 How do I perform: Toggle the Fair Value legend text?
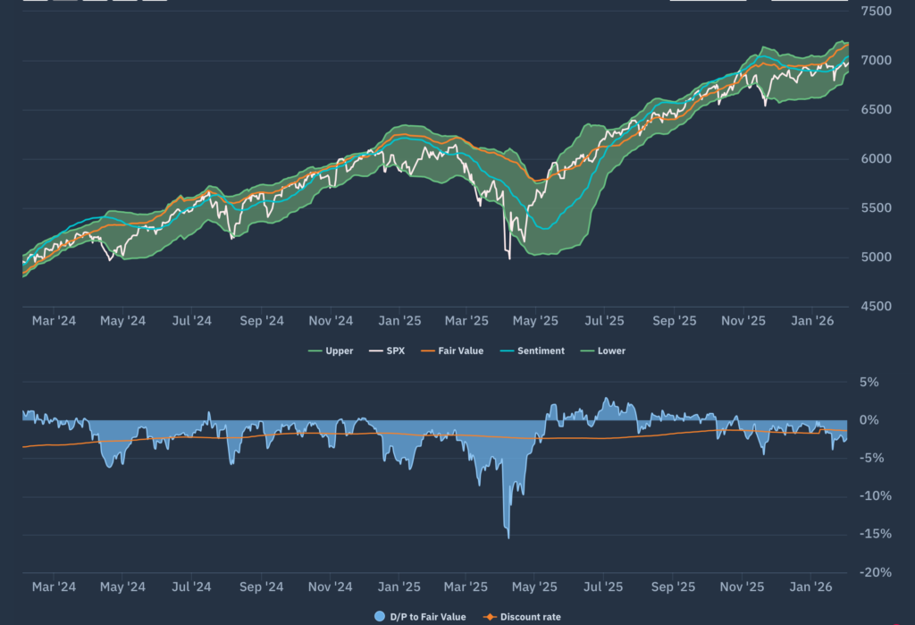[x=462, y=351]
